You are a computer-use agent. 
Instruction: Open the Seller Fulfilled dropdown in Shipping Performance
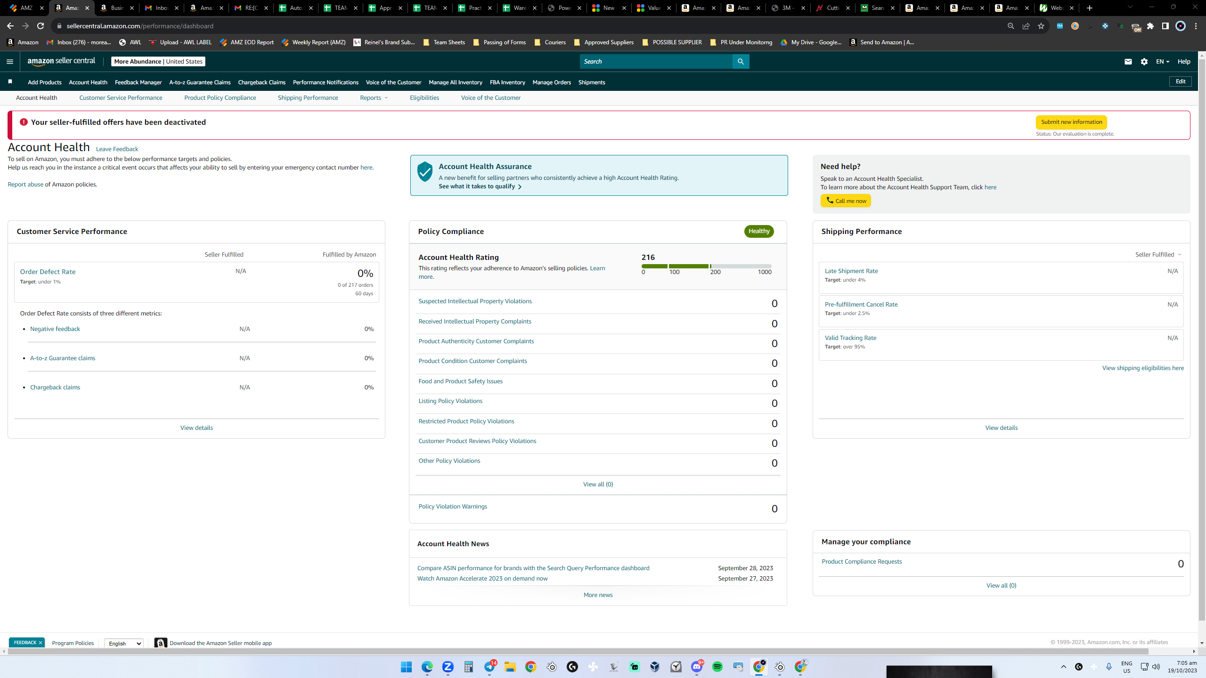(1158, 255)
